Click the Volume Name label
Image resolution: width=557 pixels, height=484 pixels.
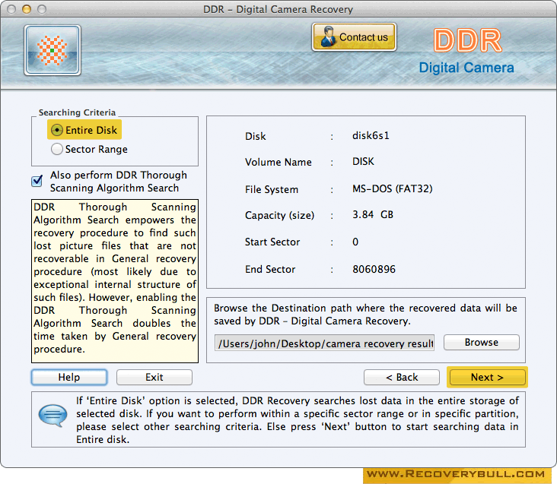pyautogui.click(x=278, y=162)
